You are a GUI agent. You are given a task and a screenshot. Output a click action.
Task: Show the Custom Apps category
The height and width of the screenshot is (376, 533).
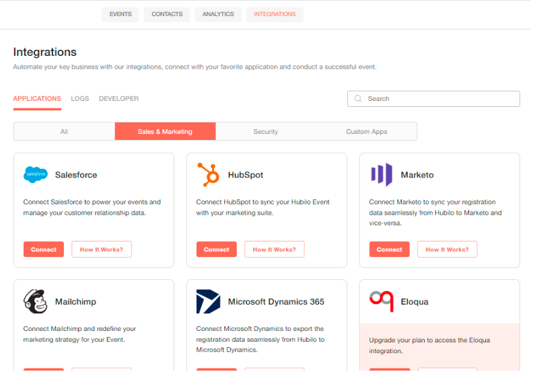pyautogui.click(x=366, y=131)
